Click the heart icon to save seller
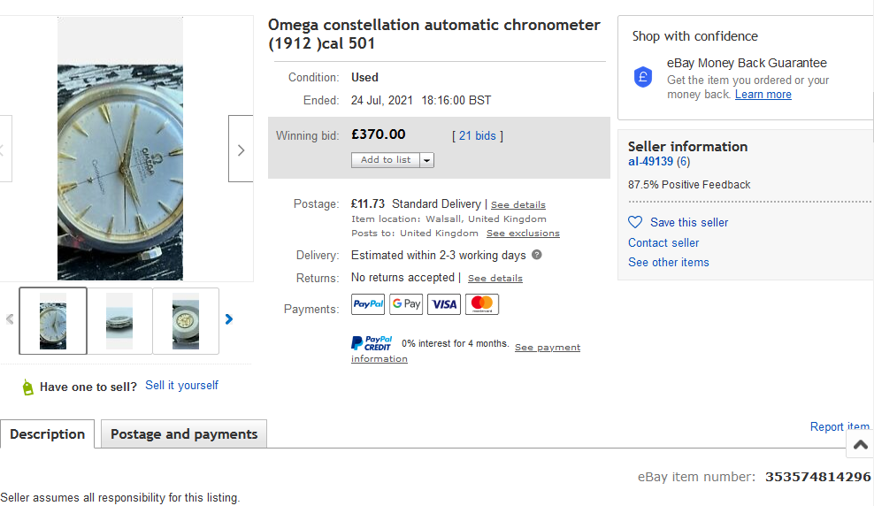The image size is (874, 506). 635,222
